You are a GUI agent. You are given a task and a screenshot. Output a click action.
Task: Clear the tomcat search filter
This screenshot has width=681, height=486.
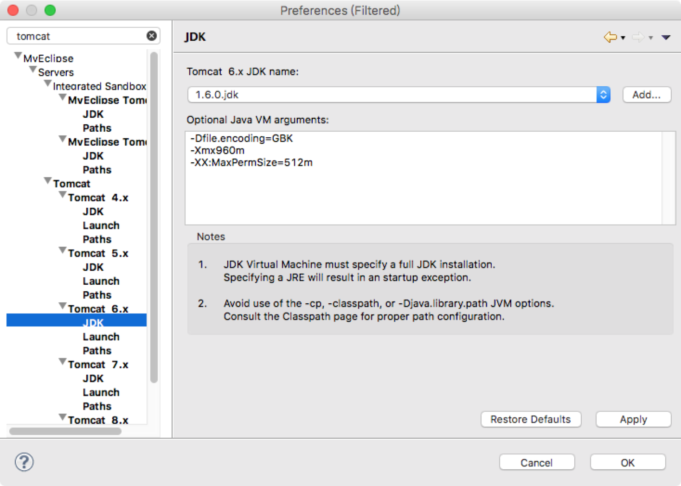(152, 36)
